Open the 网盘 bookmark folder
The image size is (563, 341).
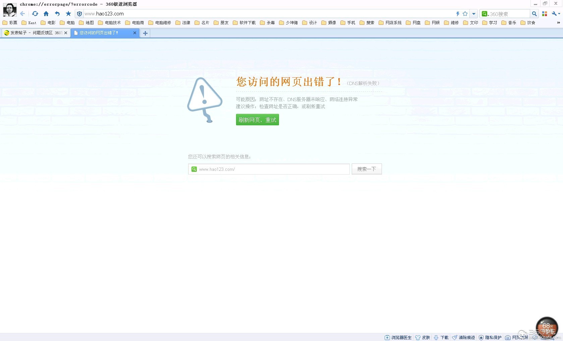413,23
